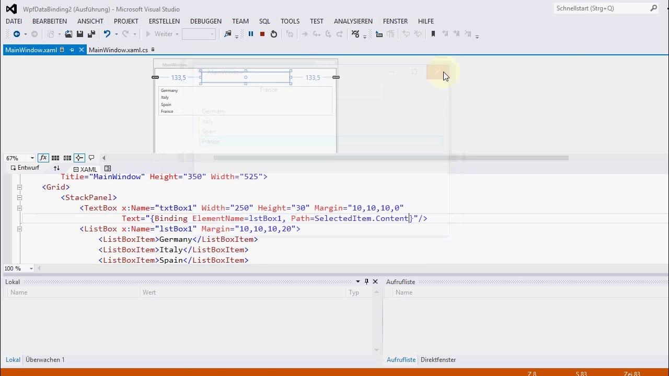
Task: Open the Überwachen 1 tab
Action: tap(45, 360)
